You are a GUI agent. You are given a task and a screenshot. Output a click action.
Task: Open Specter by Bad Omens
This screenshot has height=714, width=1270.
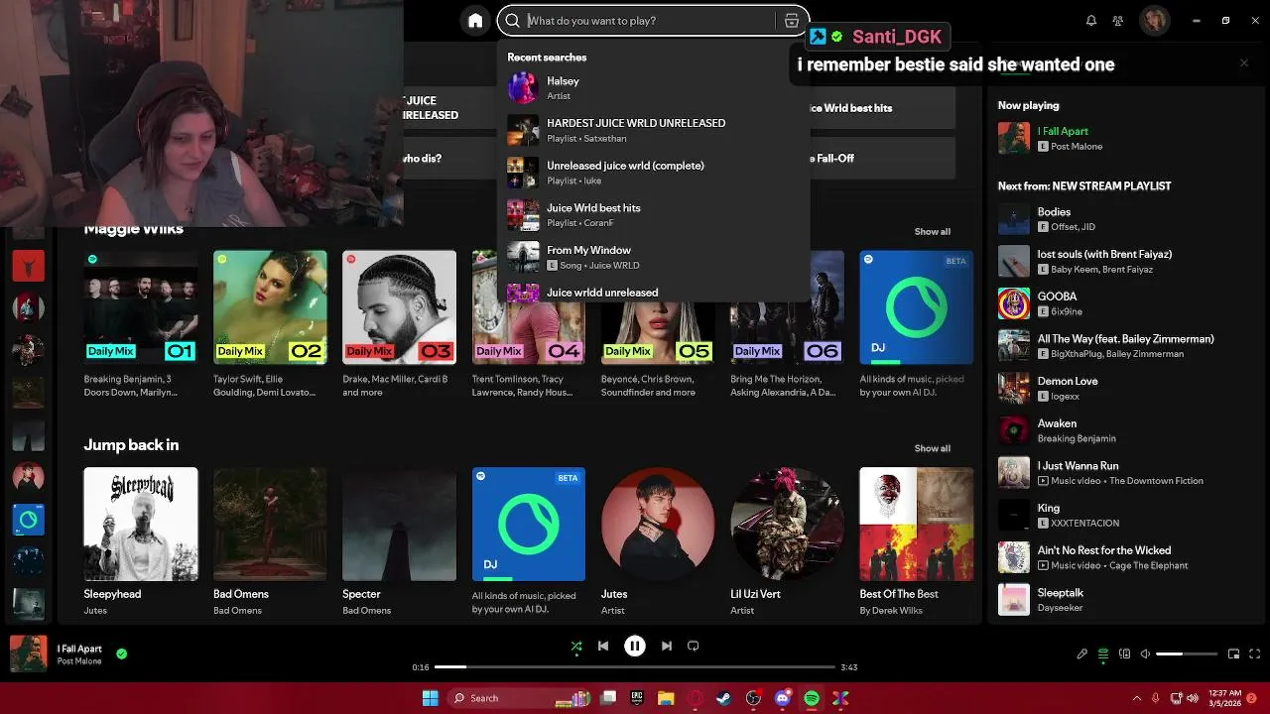click(x=399, y=541)
